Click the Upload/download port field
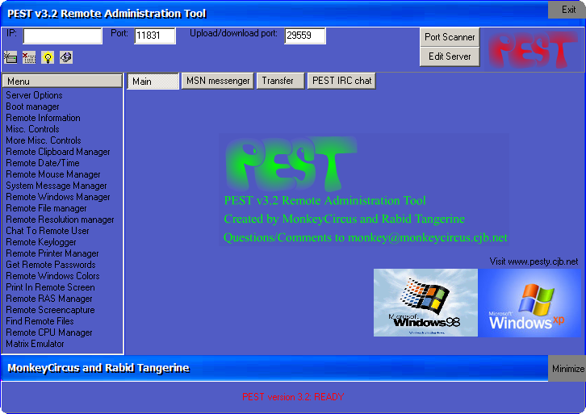 (304, 36)
